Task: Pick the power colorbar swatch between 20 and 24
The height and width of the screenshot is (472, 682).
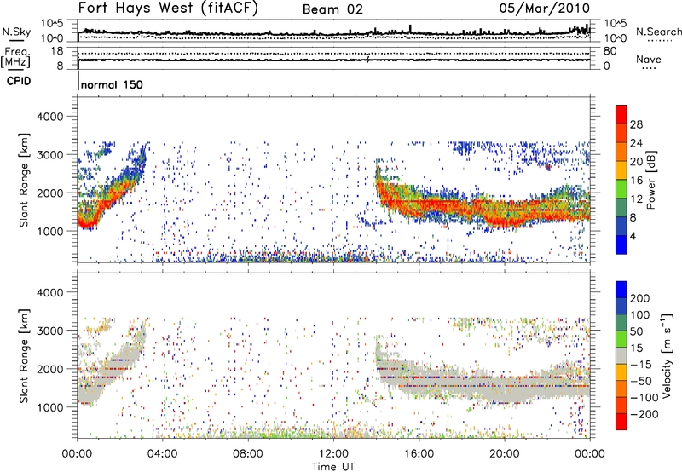Action: [x=621, y=153]
